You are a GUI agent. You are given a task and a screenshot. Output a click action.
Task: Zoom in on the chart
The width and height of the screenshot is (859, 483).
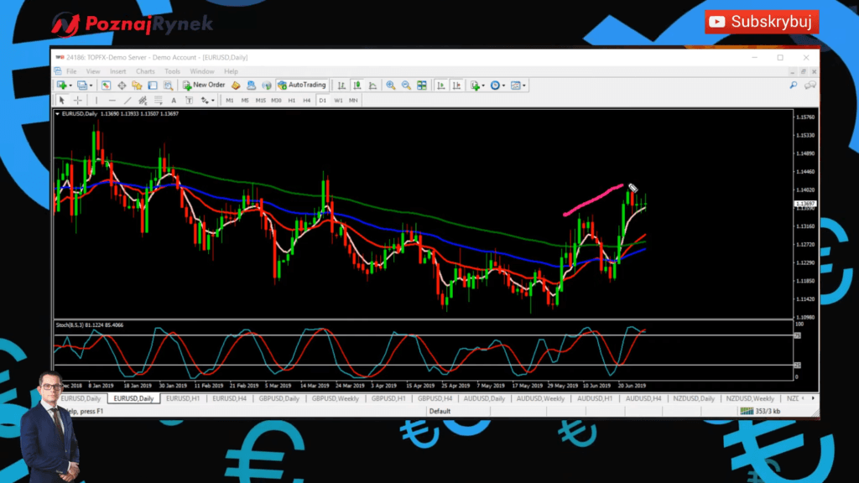(x=391, y=86)
